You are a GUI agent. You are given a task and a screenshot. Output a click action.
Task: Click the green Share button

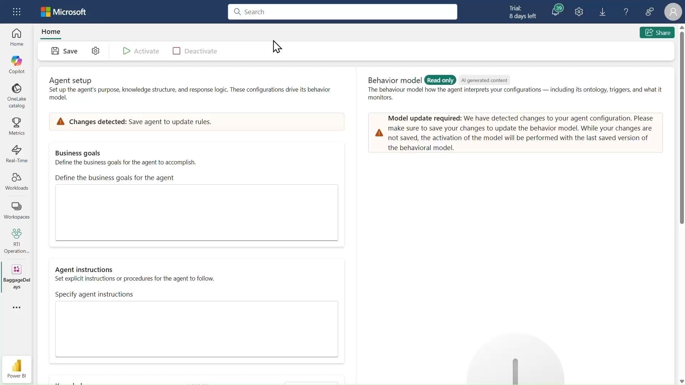point(657,32)
